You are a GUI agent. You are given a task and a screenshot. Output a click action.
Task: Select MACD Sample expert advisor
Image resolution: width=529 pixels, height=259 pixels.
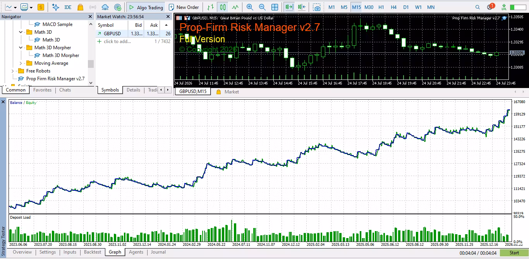[53, 24]
